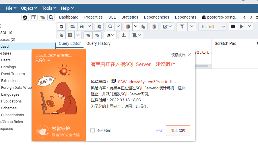Screen dimensions: 258x155
Task: Execute the query with the play icon
Action: (x=242, y=27)
